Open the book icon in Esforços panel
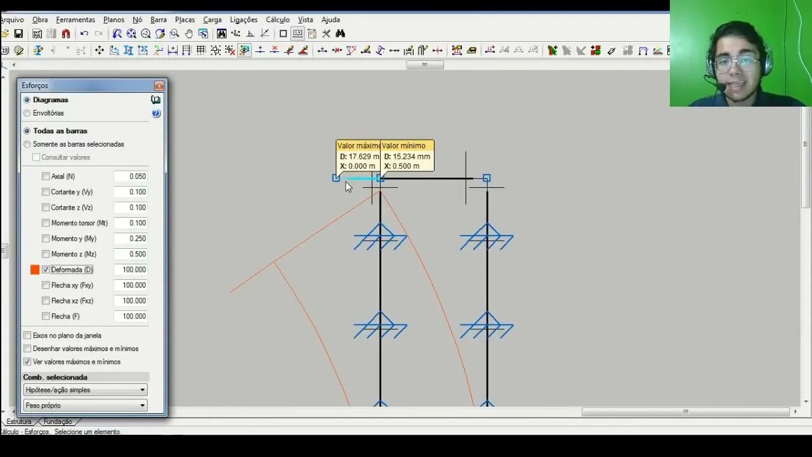Screen dimensions: 812x457 click(155, 100)
